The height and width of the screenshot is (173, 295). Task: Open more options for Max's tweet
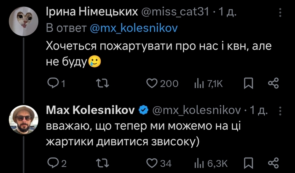click(x=281, y=110)
